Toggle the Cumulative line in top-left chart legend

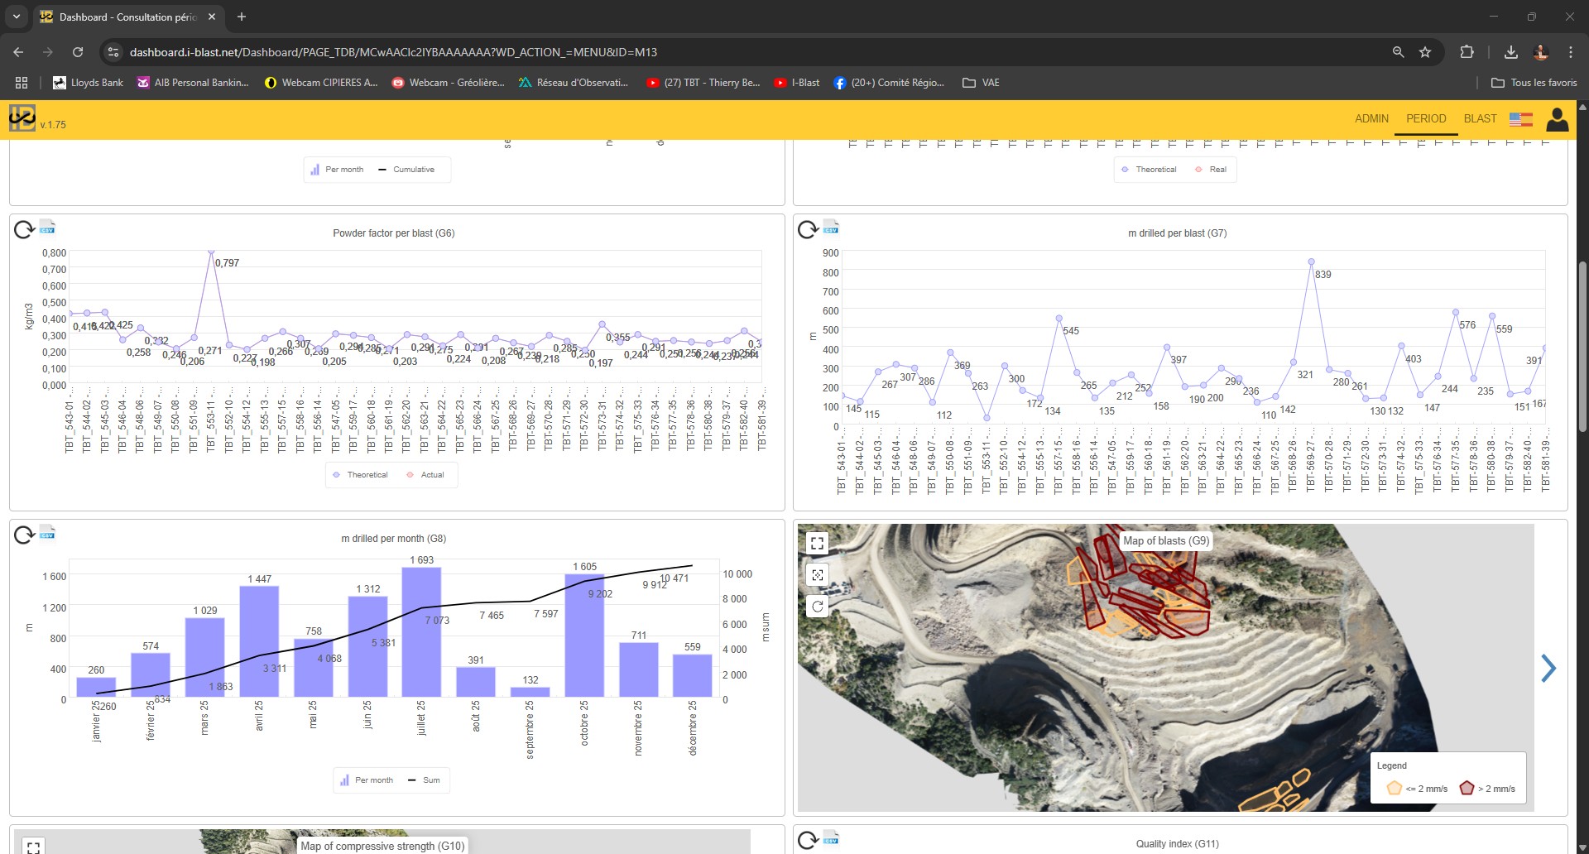coord(411,169)
